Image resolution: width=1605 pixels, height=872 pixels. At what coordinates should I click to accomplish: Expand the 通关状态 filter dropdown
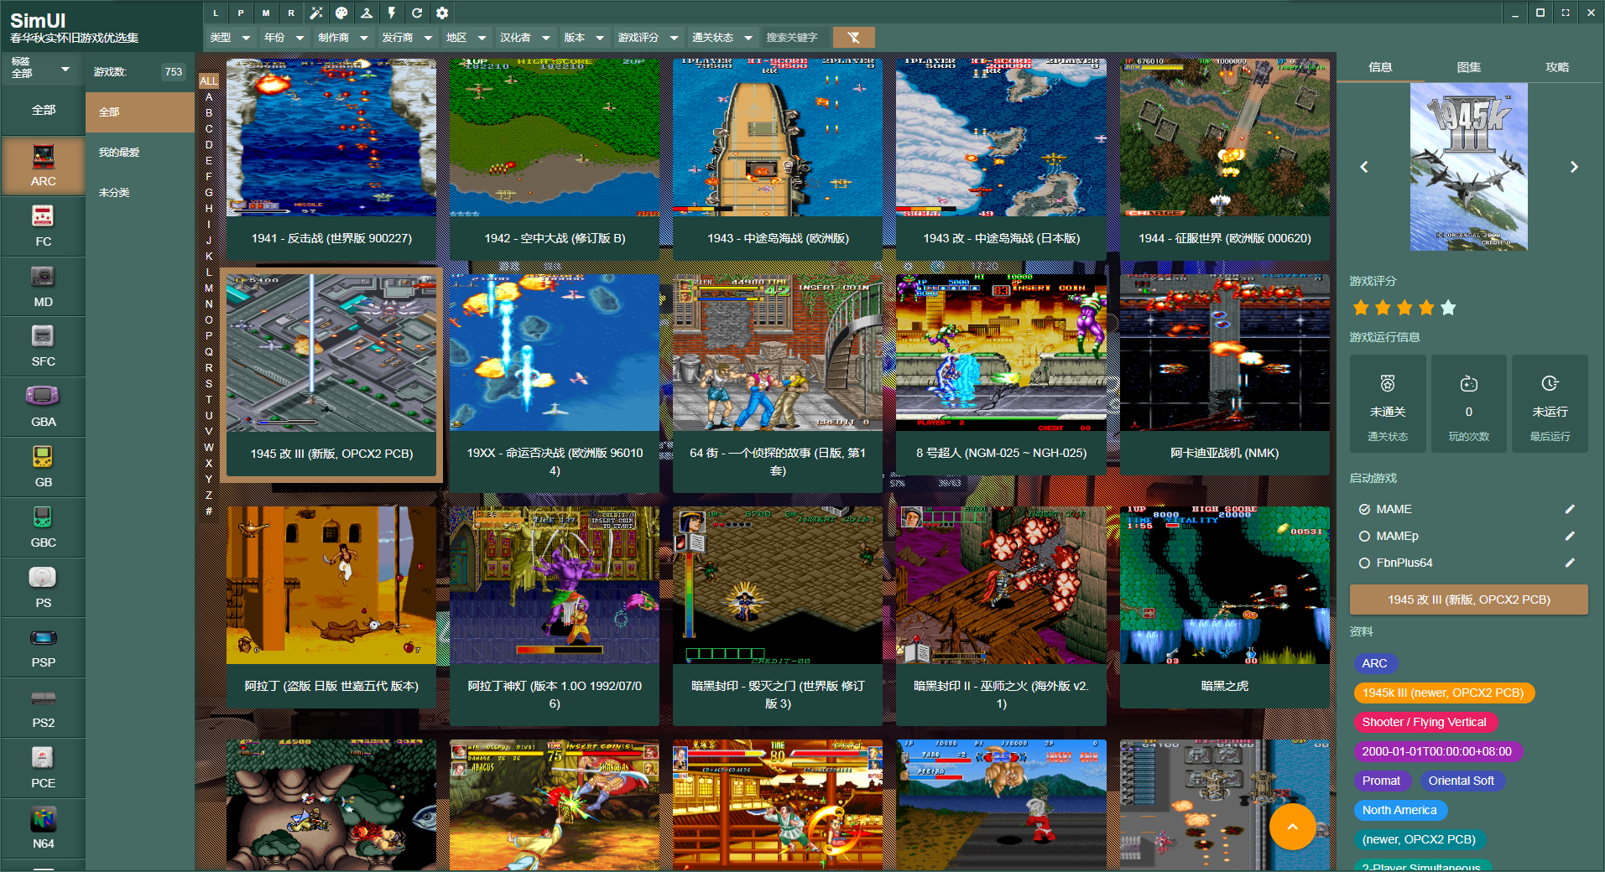click(722, 37)
